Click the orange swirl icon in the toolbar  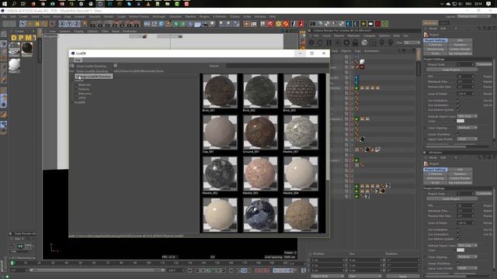click(x=286, y=24)
